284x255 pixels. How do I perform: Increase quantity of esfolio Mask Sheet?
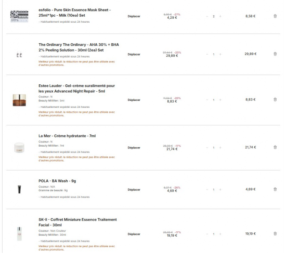click(x=220, y=16)
